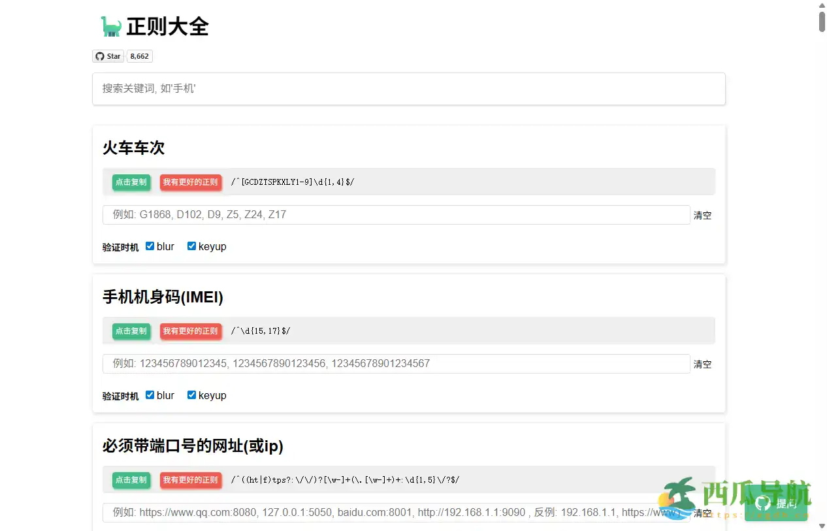
Task: Click 我有更好的正则 on 火车车次 card
Action: [190, 182]
